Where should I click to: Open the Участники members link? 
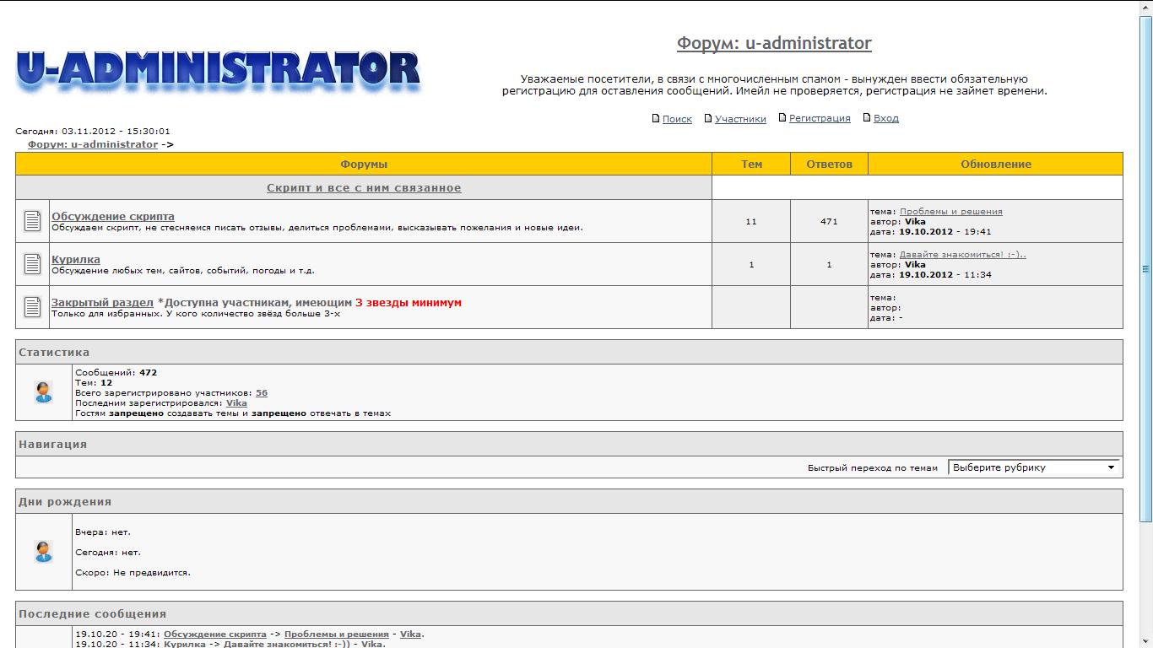click(x=740, y=119)
